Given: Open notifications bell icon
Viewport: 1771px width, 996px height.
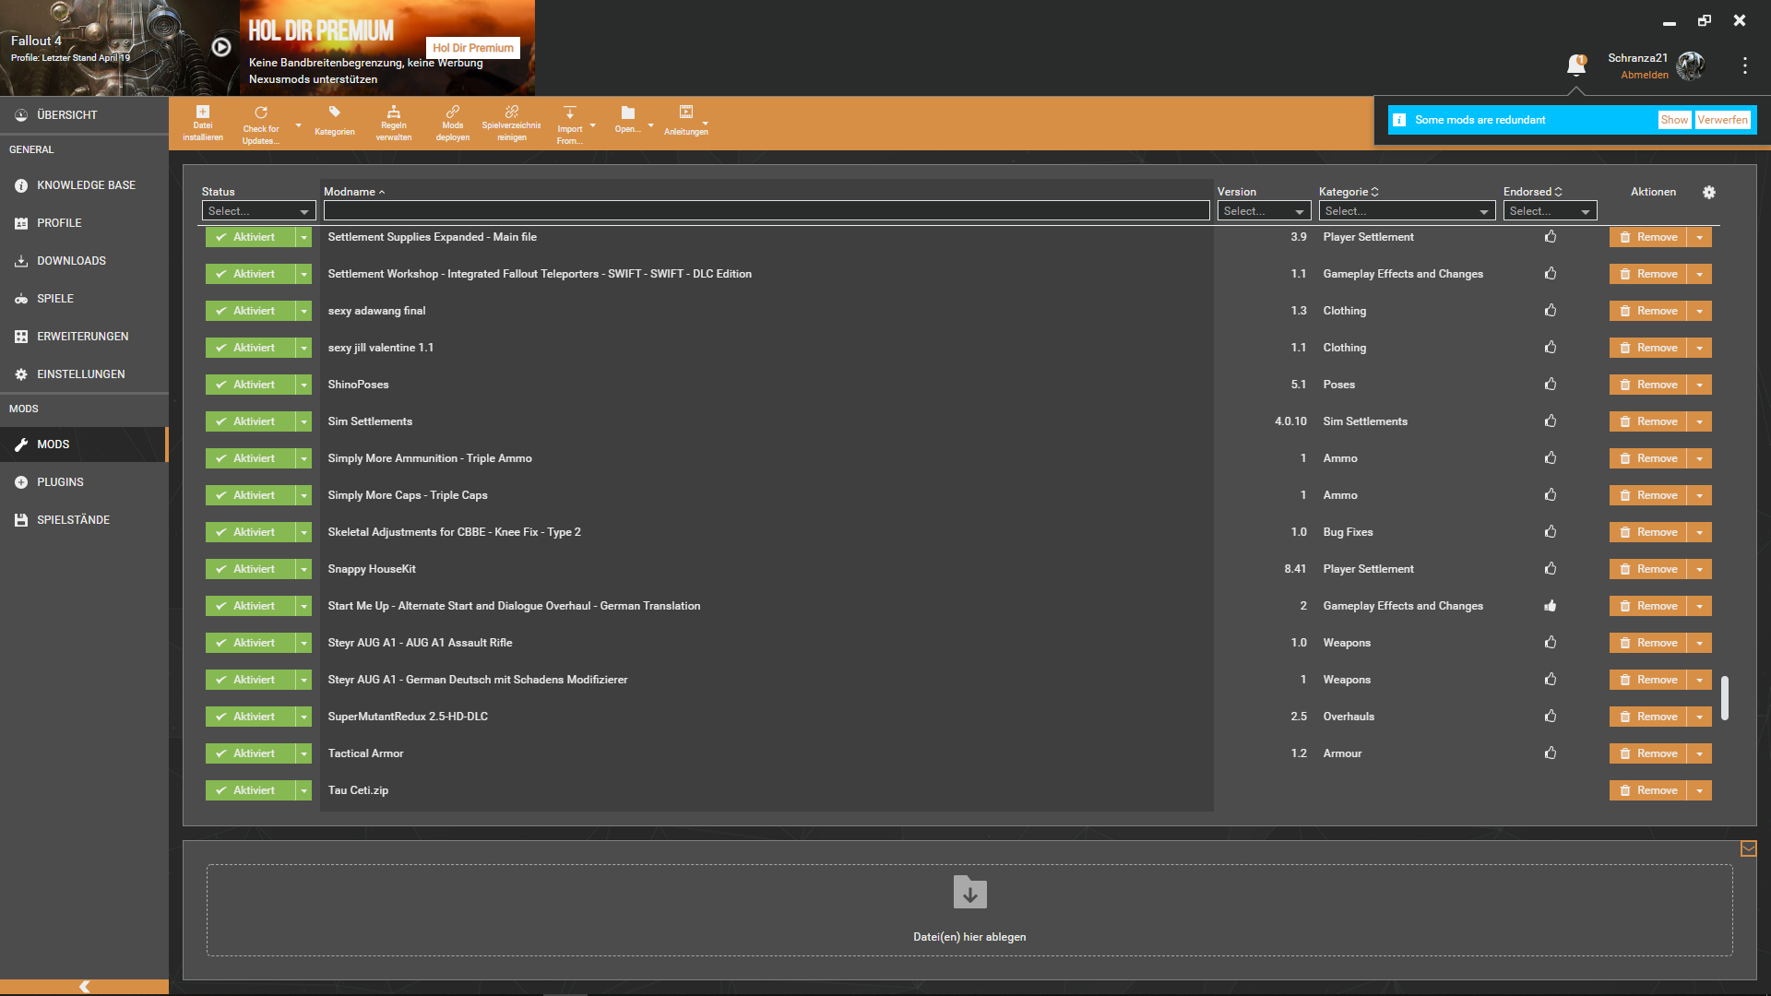Looking at the screenshot, I should [x=1576, y=65].
